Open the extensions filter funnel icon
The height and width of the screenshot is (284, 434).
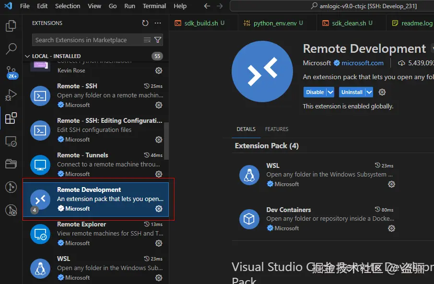pyautogui.click(x=157, y=39)
